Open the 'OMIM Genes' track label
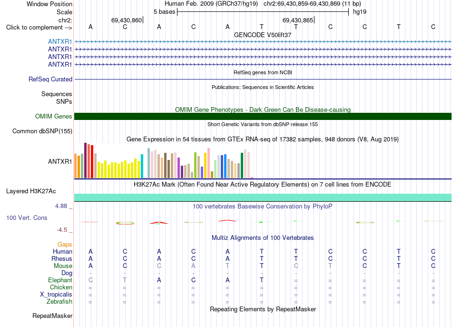This screenshot has height=327, width=452. tap(54, 116)
